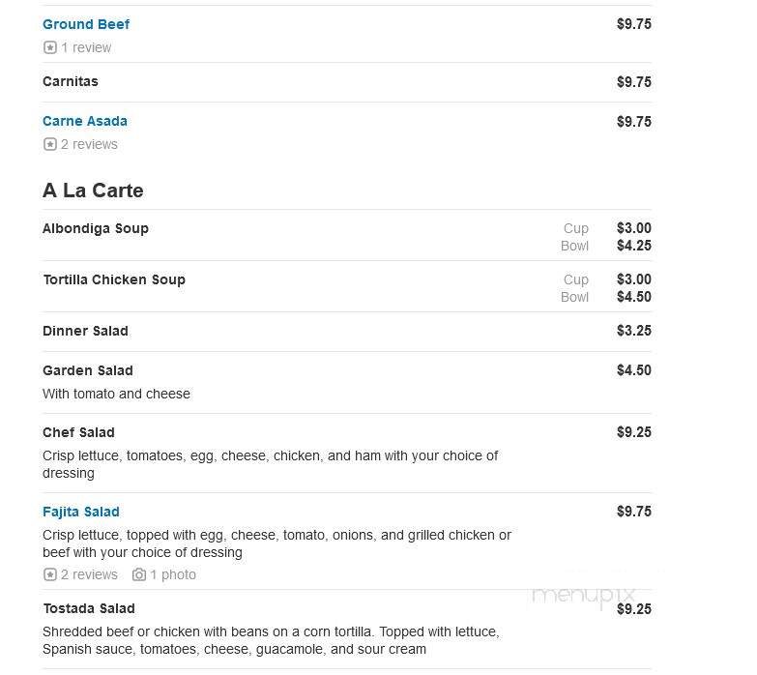Select the Dinner Salad item name
Image resolution: width=757 pixels, height=675 pixels.
click(85, 331)
